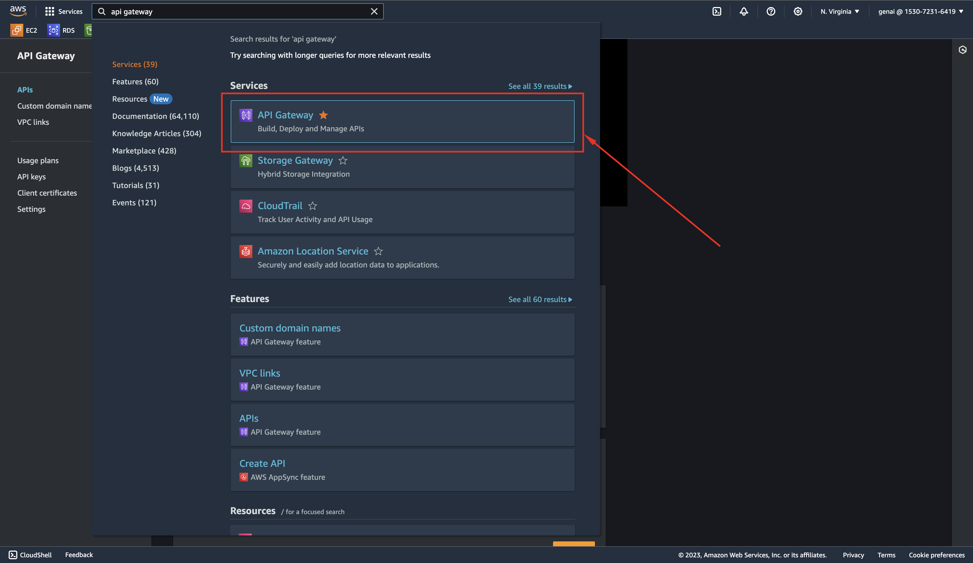Click the AWS logo home icon
The height and width of the screenshot is (563, 973).
point(18,11)
